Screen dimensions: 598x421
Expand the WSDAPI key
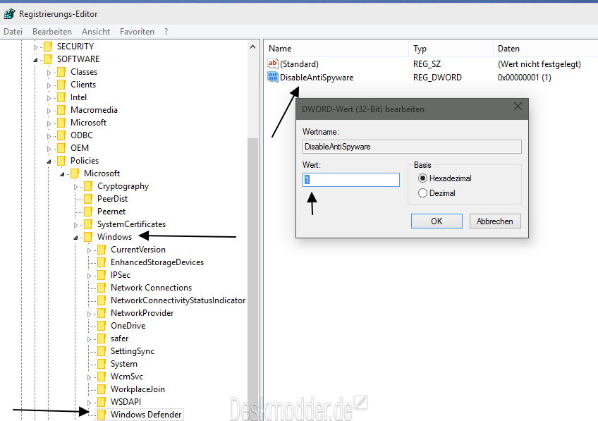(89, 403)
